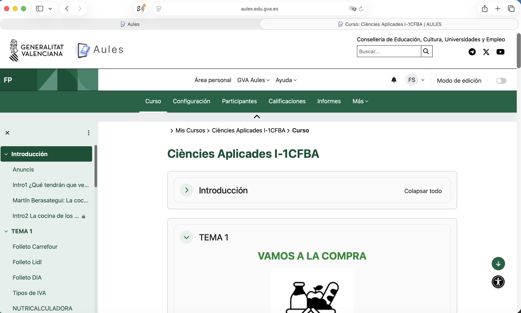Viewport: 521px width, 313px height.
Task: Collapse the TEMA 1 section chevron
Action: click(186, 237)
